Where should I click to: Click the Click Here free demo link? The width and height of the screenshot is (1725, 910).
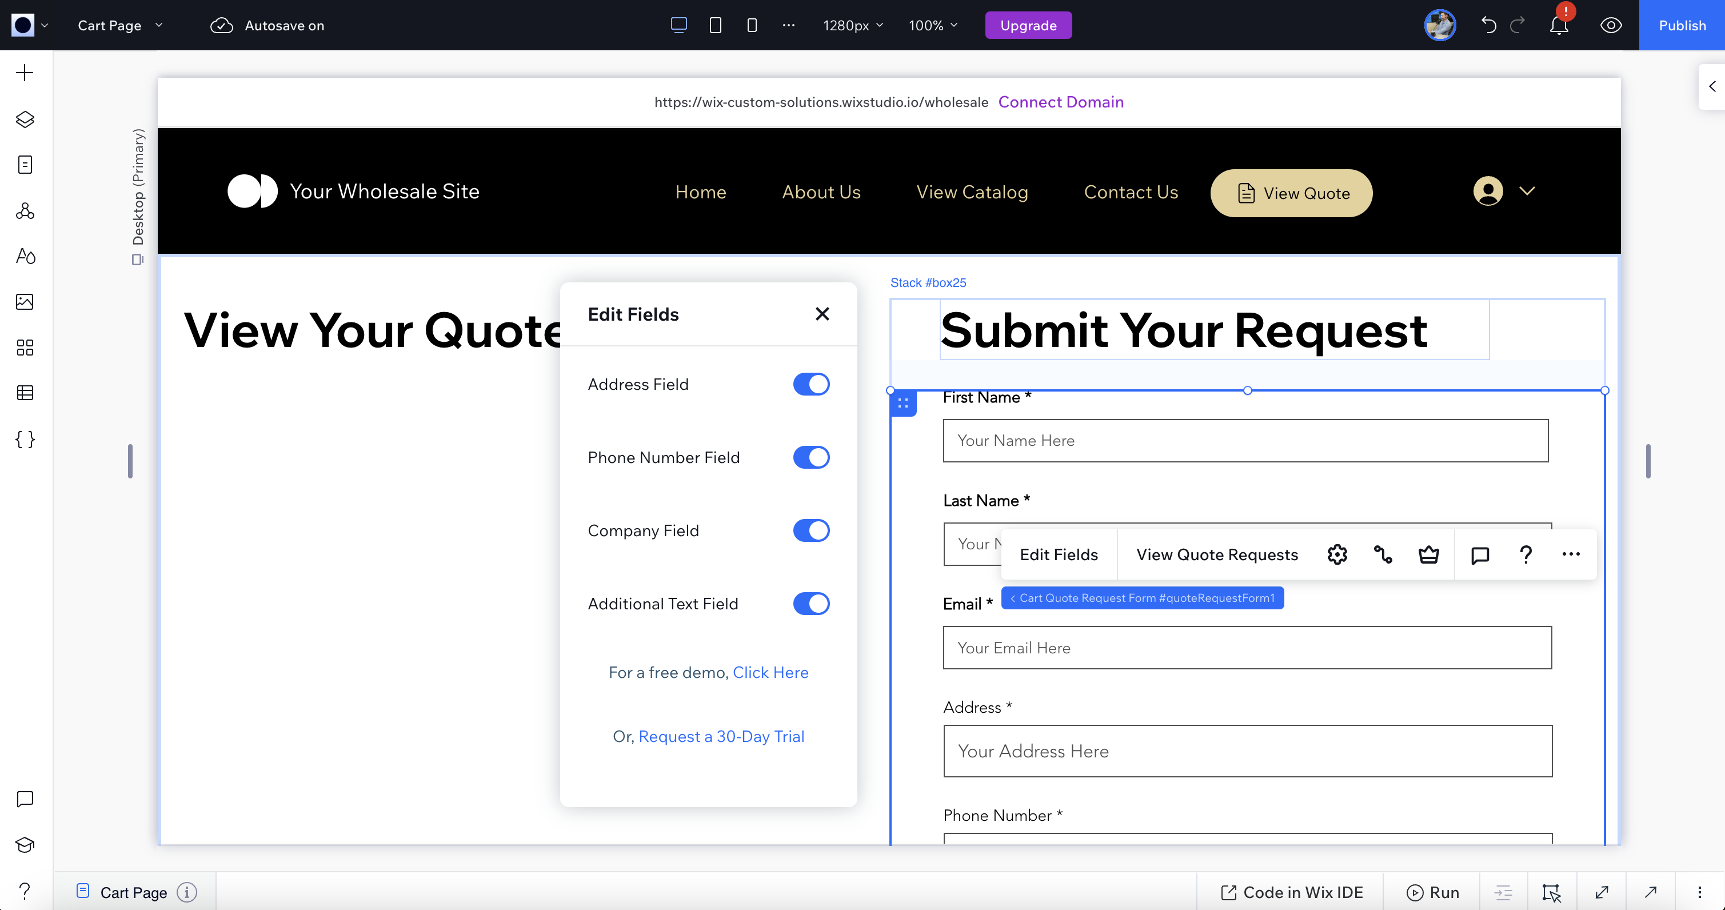(x=770, y=672)
